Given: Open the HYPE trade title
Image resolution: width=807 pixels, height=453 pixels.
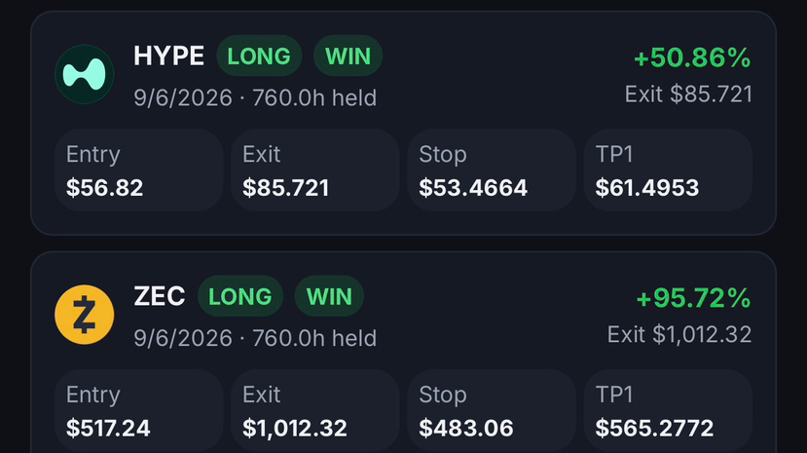Looking at the screenshot, I should tap(168, 56).
